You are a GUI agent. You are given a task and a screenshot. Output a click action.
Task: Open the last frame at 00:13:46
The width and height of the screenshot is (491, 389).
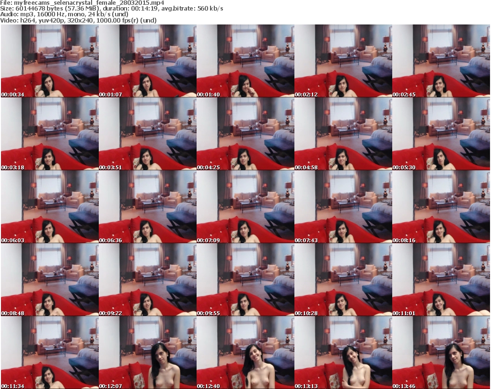[x=441, y=353]
